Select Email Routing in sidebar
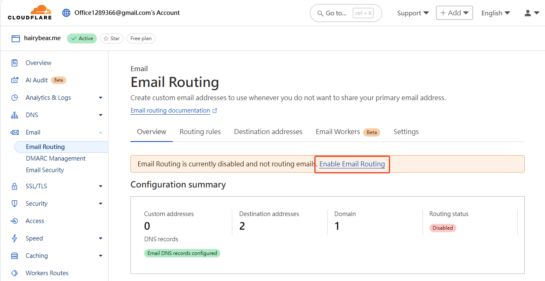This screenshot has width=545, height=281. click(61, 147)
